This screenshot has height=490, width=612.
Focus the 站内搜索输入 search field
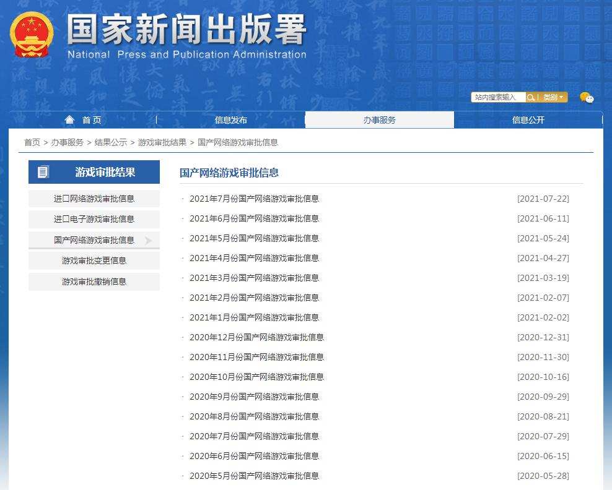coord(499,97)
